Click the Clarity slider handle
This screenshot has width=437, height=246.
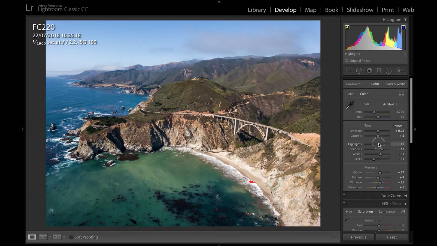380,173
